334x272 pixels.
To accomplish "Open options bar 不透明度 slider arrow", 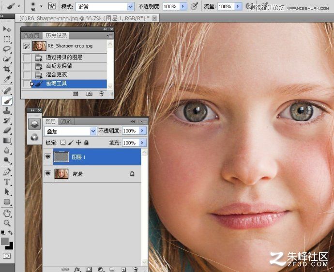I will pyautogui.click(x=183, y=6).
